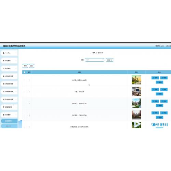Click the icon of the ninth sidebar menu item
Viewport: 171px width, 171px height.
click(4, 115)
